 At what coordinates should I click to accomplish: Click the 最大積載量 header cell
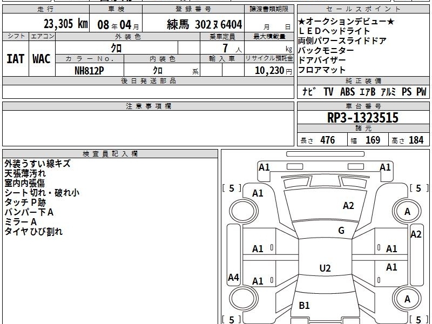[x=269, y=36]
